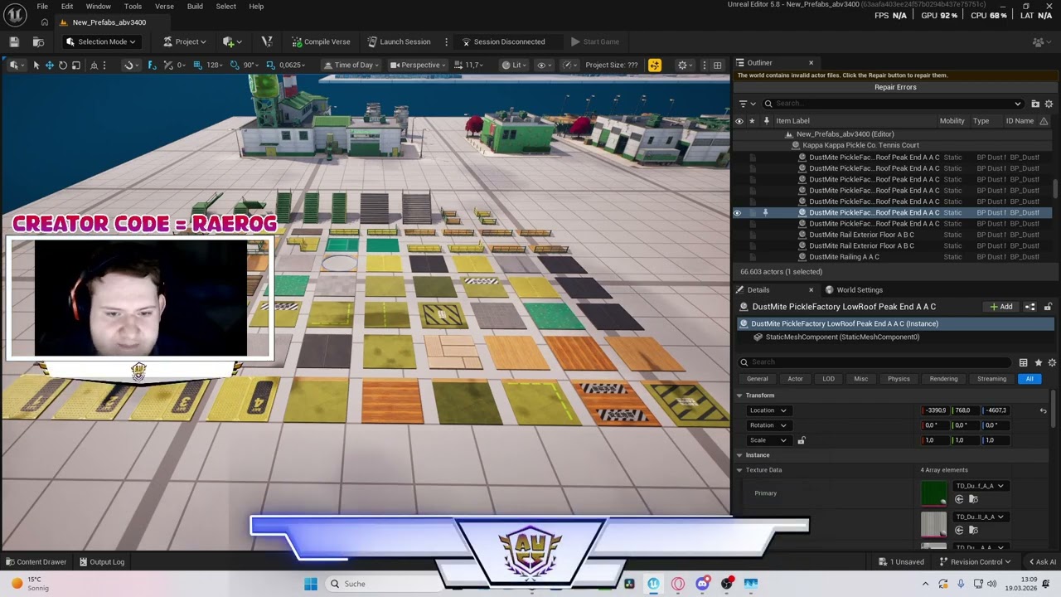
Task: Save the current level with the floppy icon
Action: 14,41
